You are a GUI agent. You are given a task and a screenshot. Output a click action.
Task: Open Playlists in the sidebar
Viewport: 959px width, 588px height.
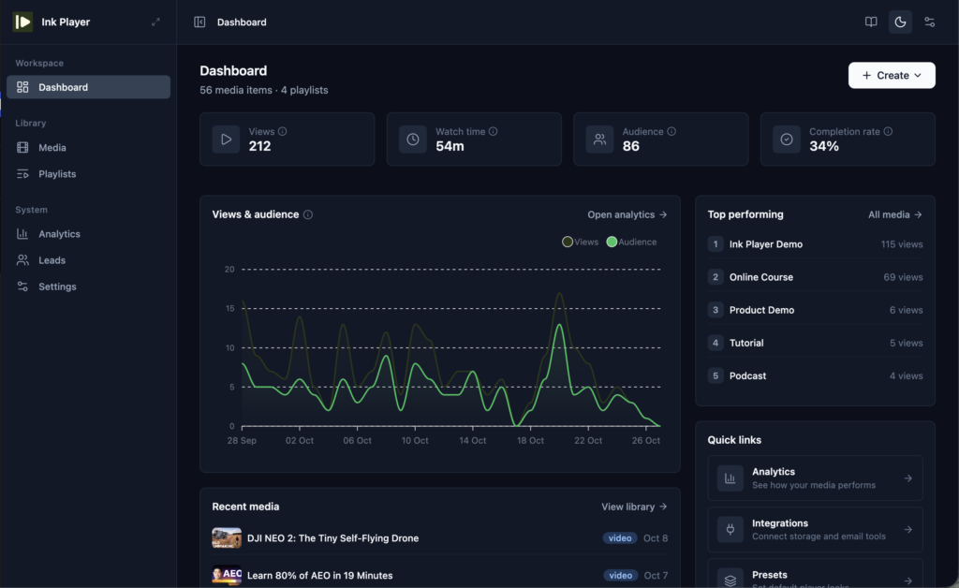89,174
